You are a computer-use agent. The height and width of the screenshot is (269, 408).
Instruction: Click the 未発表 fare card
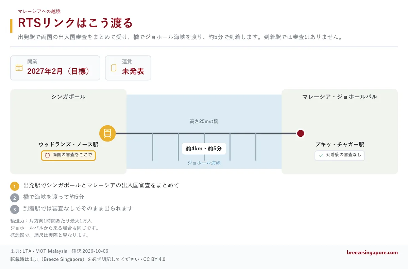128,68
